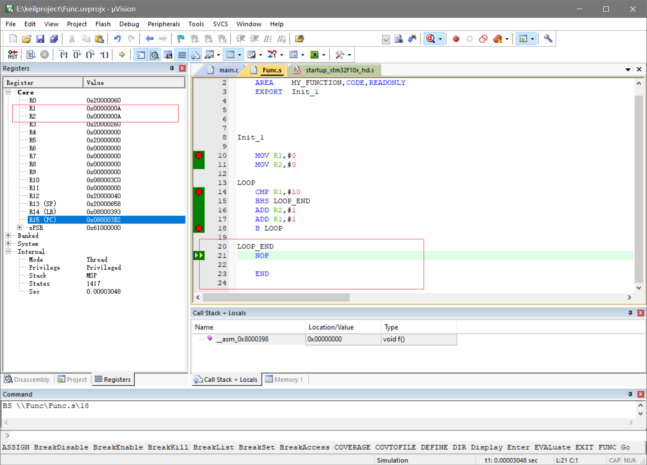The height and width of the screenshot is (465, 647).
Task: Toggle the Registers Window button
Action: click(x=182, y=55)
